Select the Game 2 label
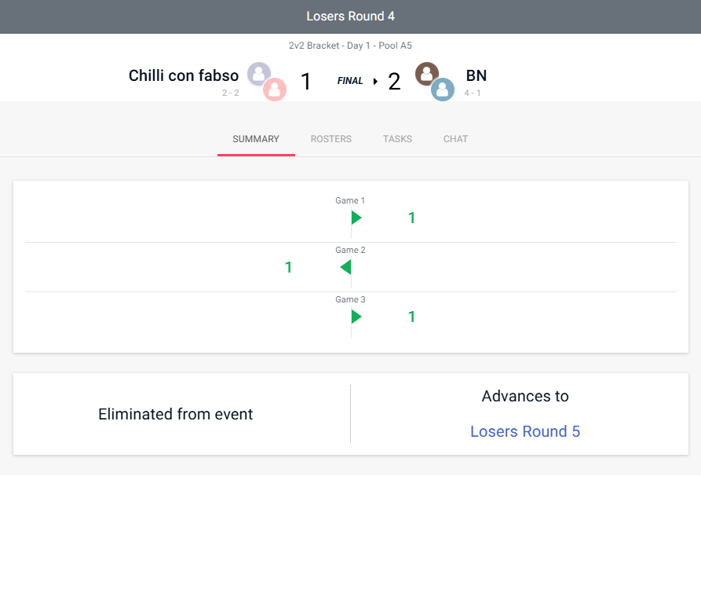701x597 pixels. coord(350,250)
